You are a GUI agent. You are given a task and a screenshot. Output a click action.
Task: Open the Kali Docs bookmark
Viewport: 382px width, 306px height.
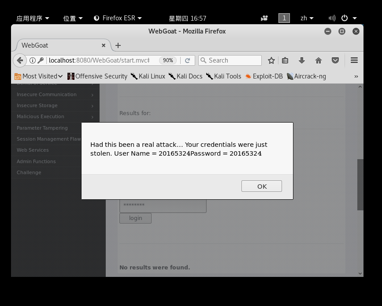185,76
